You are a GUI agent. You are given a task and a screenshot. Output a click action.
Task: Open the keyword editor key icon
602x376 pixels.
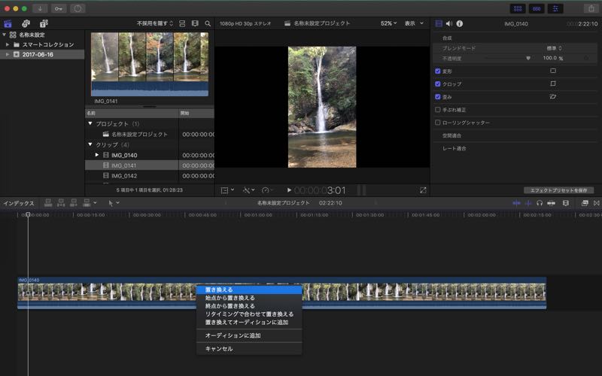point(59,8)
